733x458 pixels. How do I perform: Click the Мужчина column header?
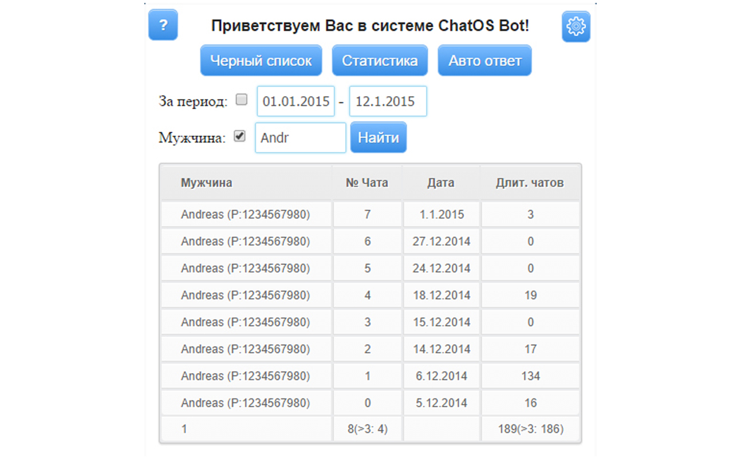[207, 182]
